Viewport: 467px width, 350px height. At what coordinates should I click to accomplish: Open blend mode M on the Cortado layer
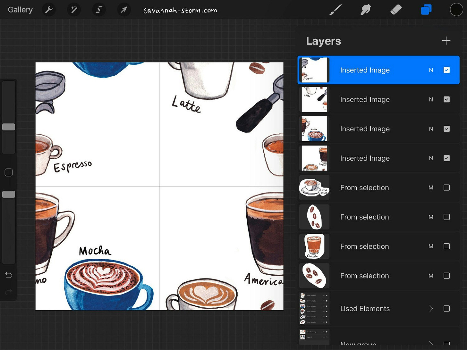pos(431,246)
